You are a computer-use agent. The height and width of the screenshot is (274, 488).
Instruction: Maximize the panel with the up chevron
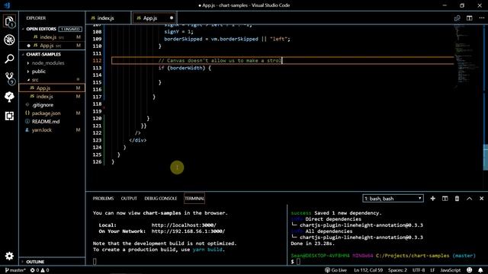(470, 199)
